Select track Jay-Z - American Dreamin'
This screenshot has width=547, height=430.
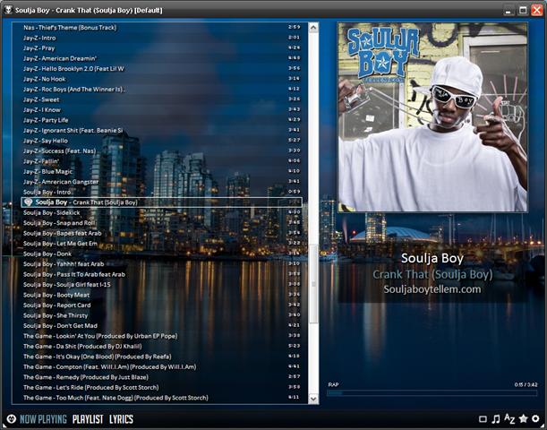coord(161,58)
